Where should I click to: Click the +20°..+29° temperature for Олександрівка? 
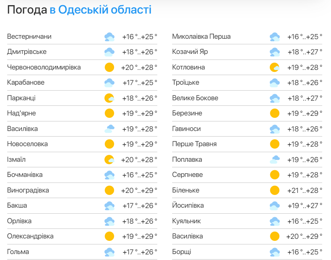139,236
